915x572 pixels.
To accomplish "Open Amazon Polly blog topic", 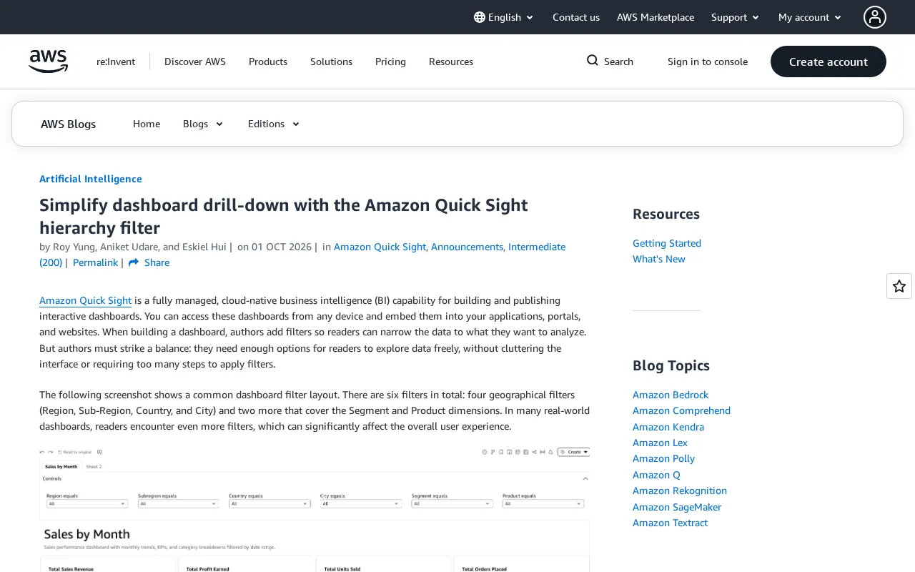I will pos(663,458).
